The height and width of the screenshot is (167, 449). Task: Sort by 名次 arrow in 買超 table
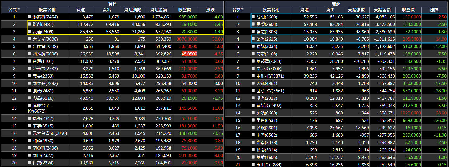pos(19,9)
